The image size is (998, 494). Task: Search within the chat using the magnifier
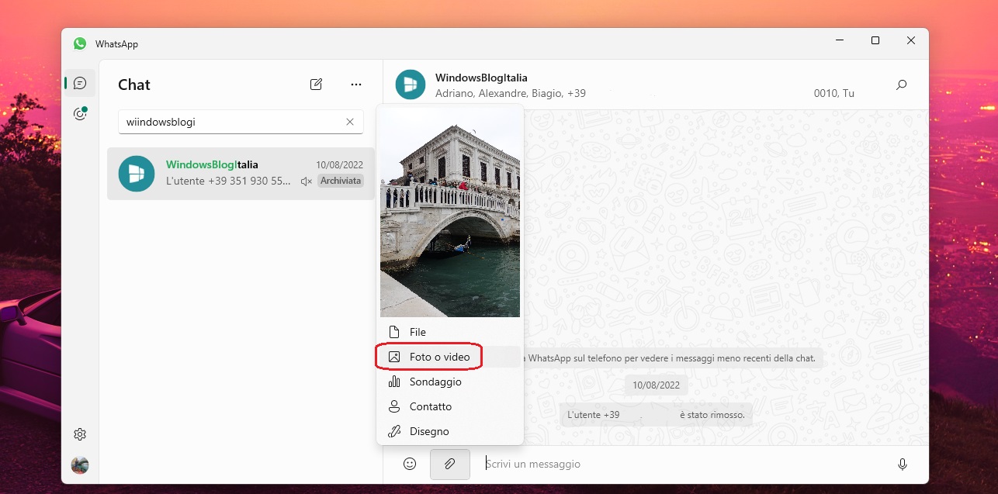(901, 85)
